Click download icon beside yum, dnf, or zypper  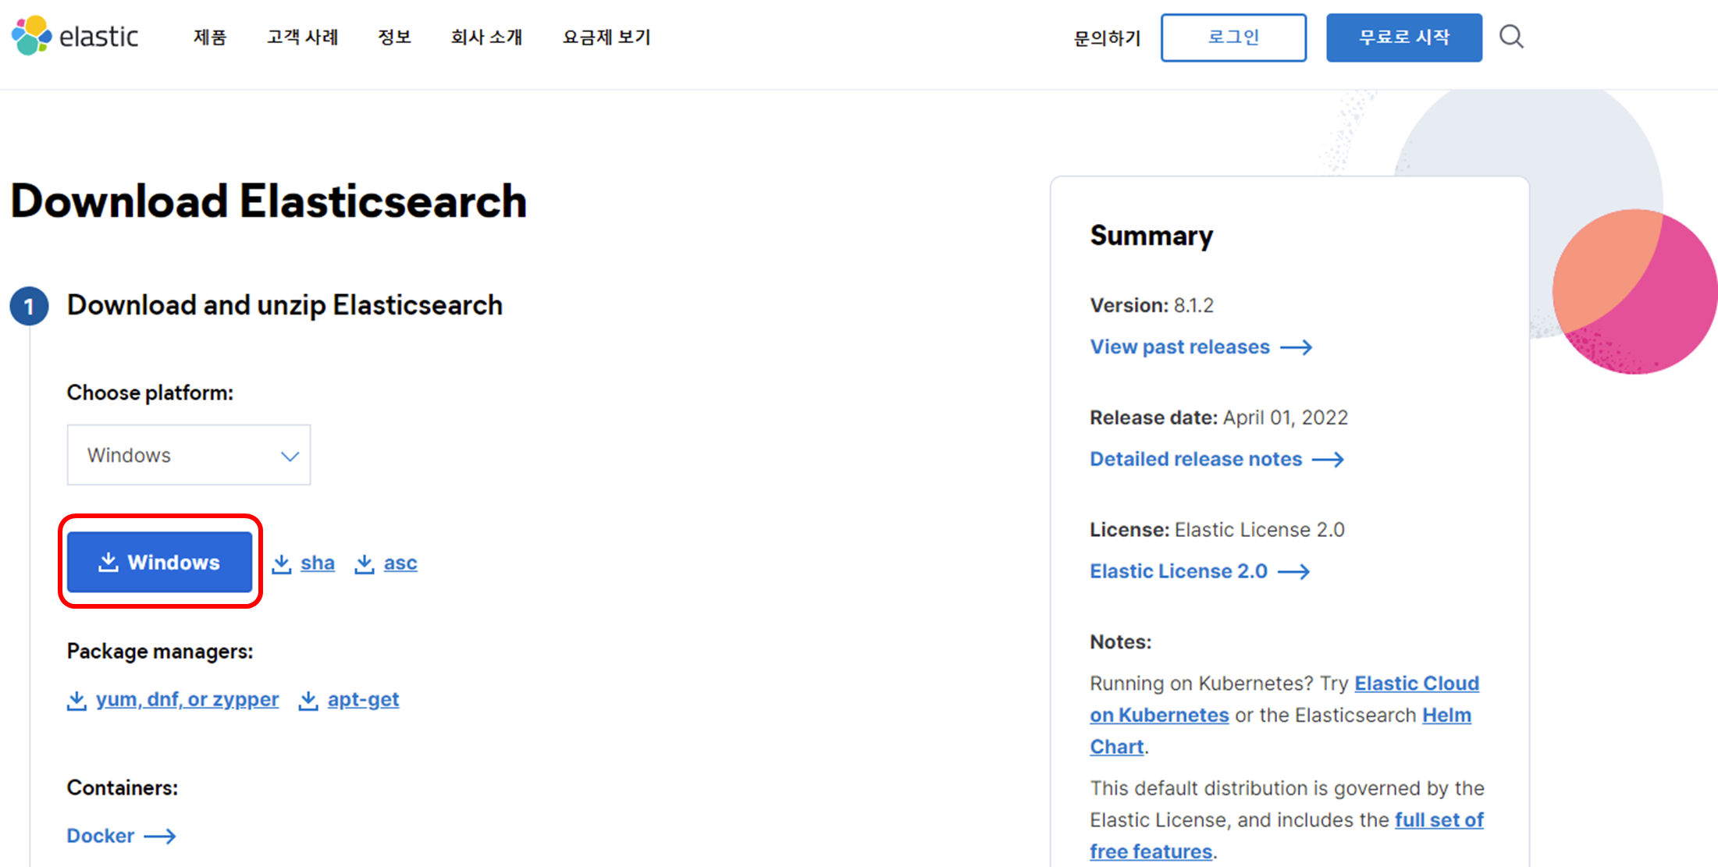76,700
